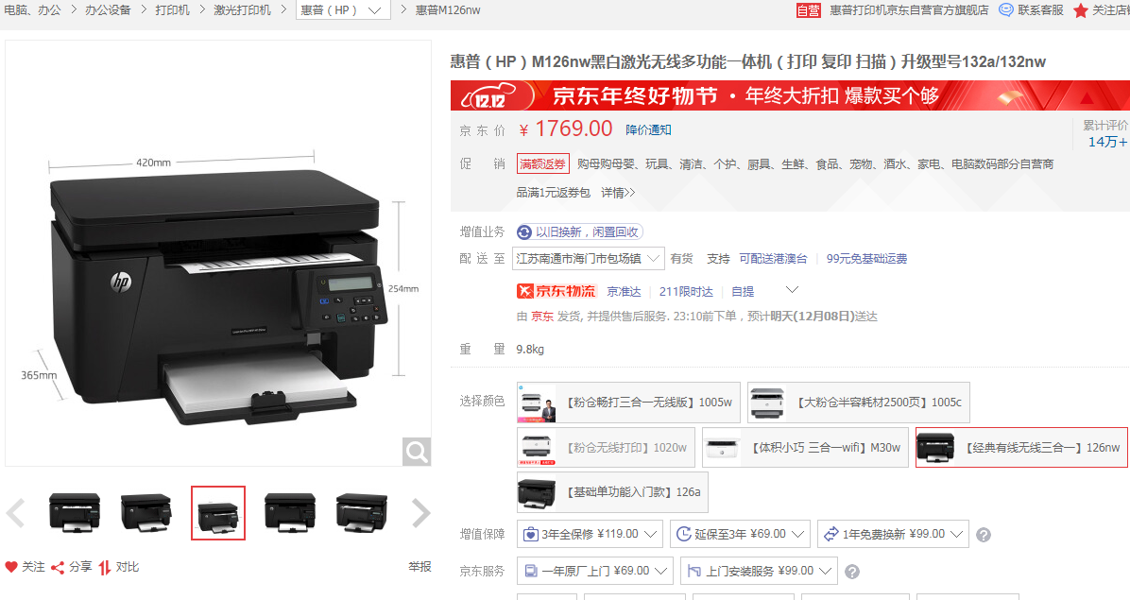Choose the 1005w 粉仓畅打三合一无线版 option
This screenshot has height=600, width=1130.
click(x=628, y=403)
